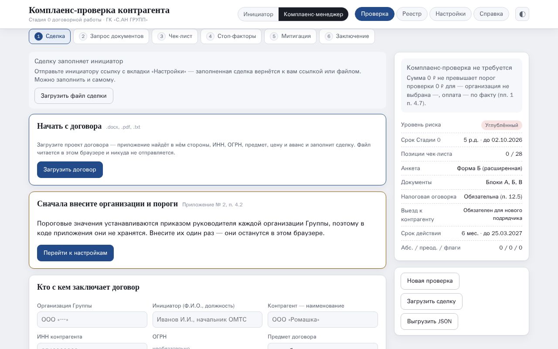Go to step 5 Митигация
This screenshot has width=558, height=349.
click(x=290, y=36)
